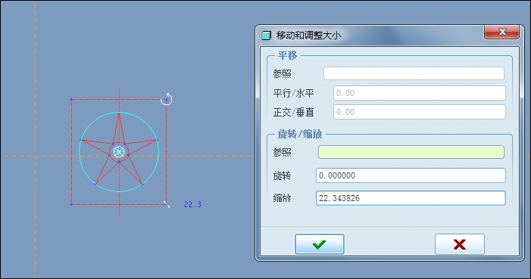The image size is (531, 279).
Task: Click the 正交/垂直 value field
Action: point(419,112)
